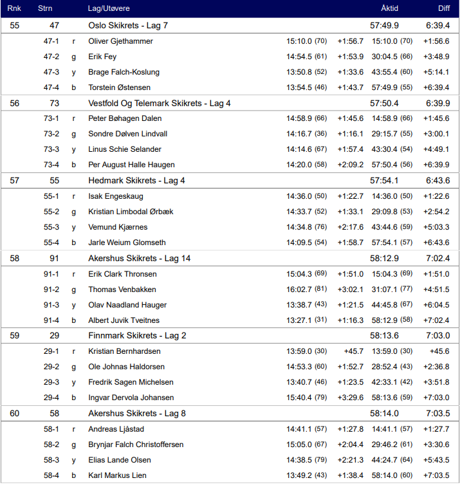Select athlete Albert Juvik Tveitnes
The height and width of the screenshot is (487, 462).
[124, 320]
